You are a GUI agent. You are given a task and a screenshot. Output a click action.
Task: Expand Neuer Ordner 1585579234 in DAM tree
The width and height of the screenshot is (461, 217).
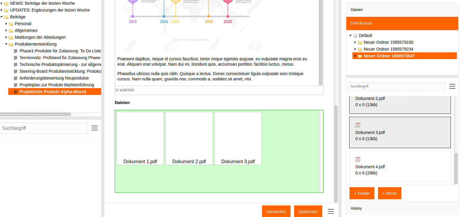pos(355,49)
